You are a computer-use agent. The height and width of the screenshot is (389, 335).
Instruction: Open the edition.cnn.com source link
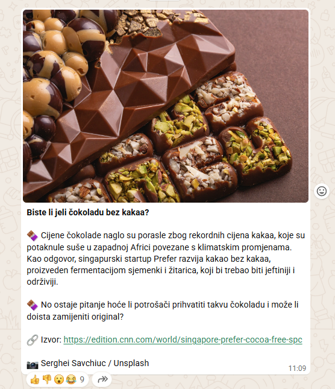pyautogui.click(x=183, y=340)
